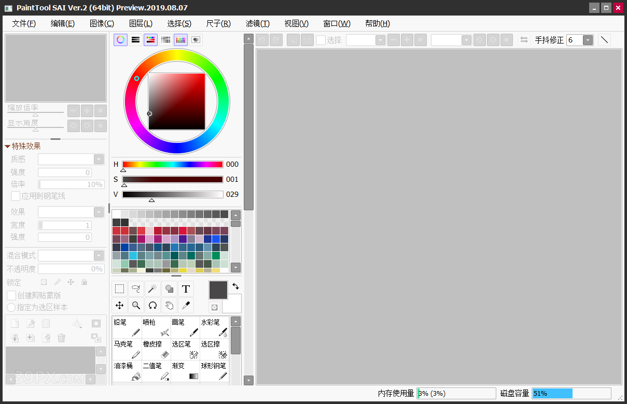
Task: Open the rotation angle dropdown in top toolbar
Action: 466,40
